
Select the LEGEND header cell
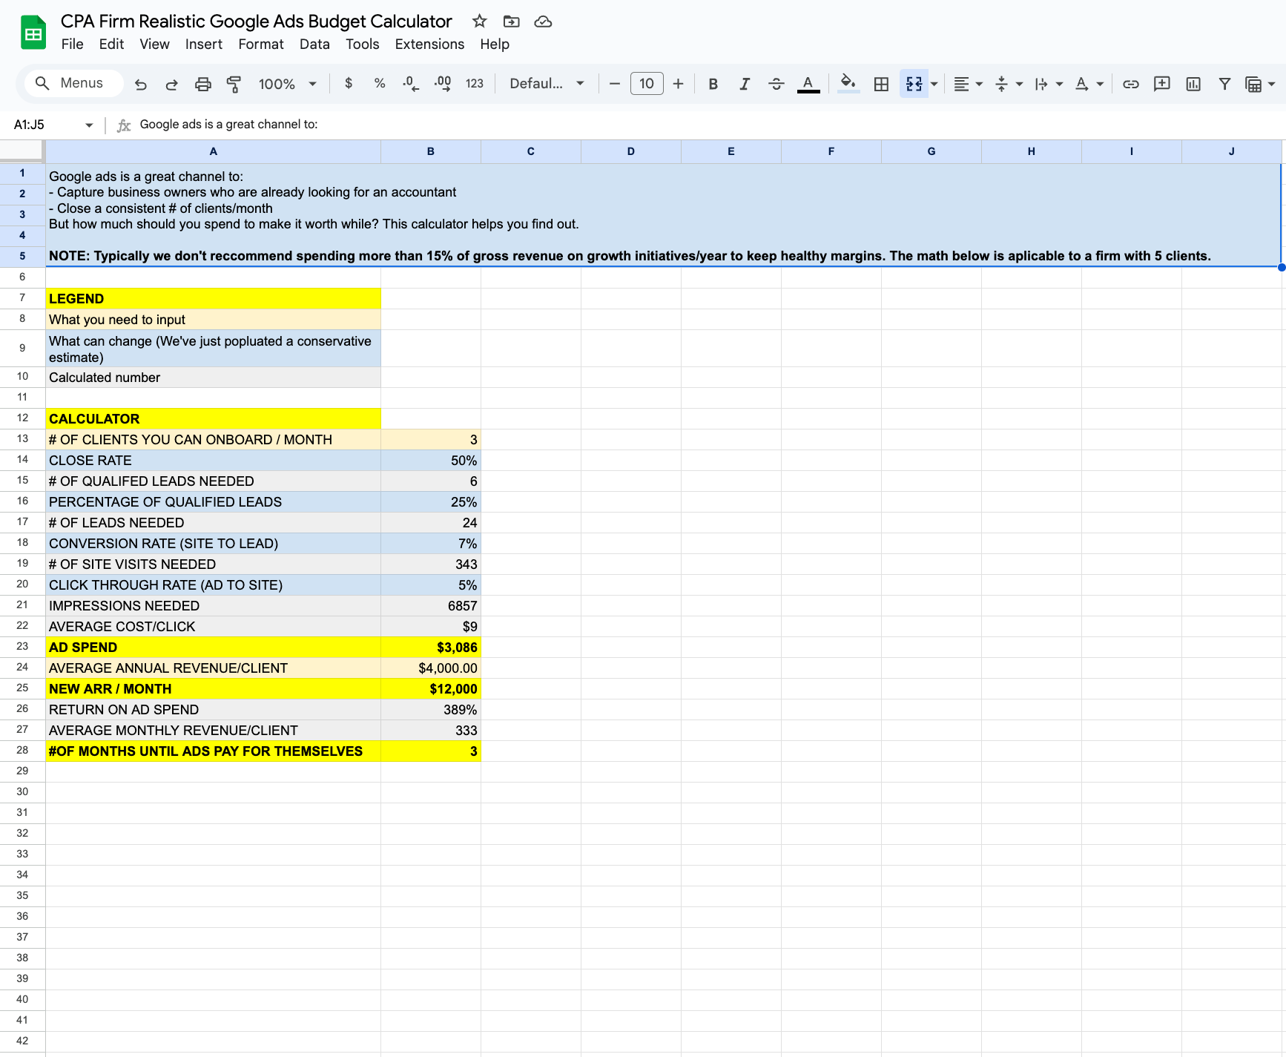coord(214,299)
